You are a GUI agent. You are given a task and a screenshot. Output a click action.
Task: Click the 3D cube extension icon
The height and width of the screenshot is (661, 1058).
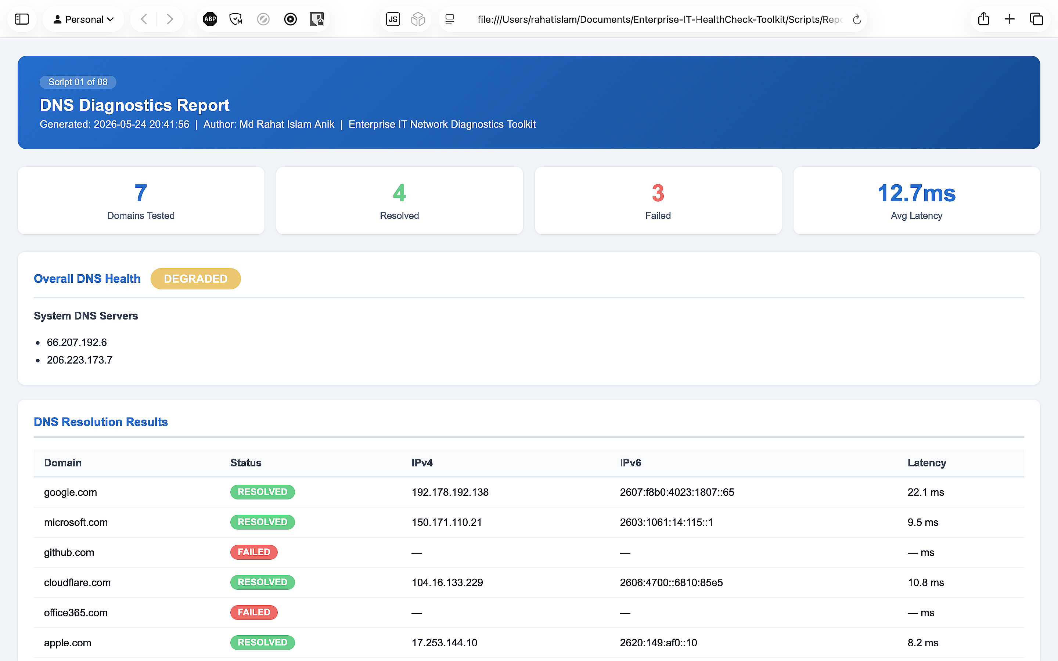[418, 19]
